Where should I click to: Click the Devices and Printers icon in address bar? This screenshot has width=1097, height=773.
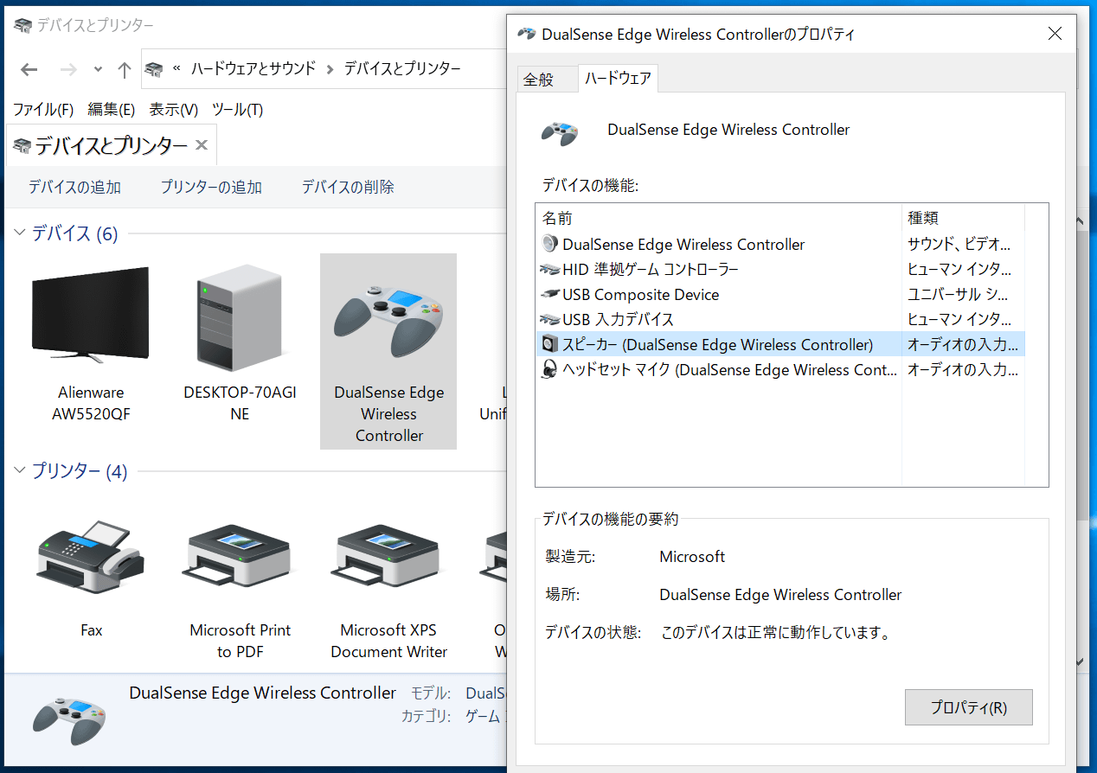[x=154, y=69]
